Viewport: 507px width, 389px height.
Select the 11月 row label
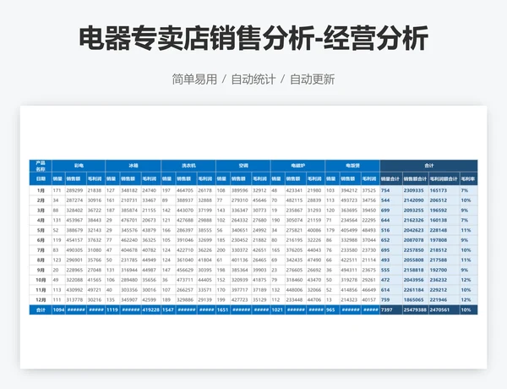click(x=41, y=290)
